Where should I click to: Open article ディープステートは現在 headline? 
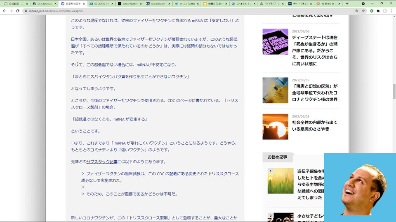coord(315,51)
